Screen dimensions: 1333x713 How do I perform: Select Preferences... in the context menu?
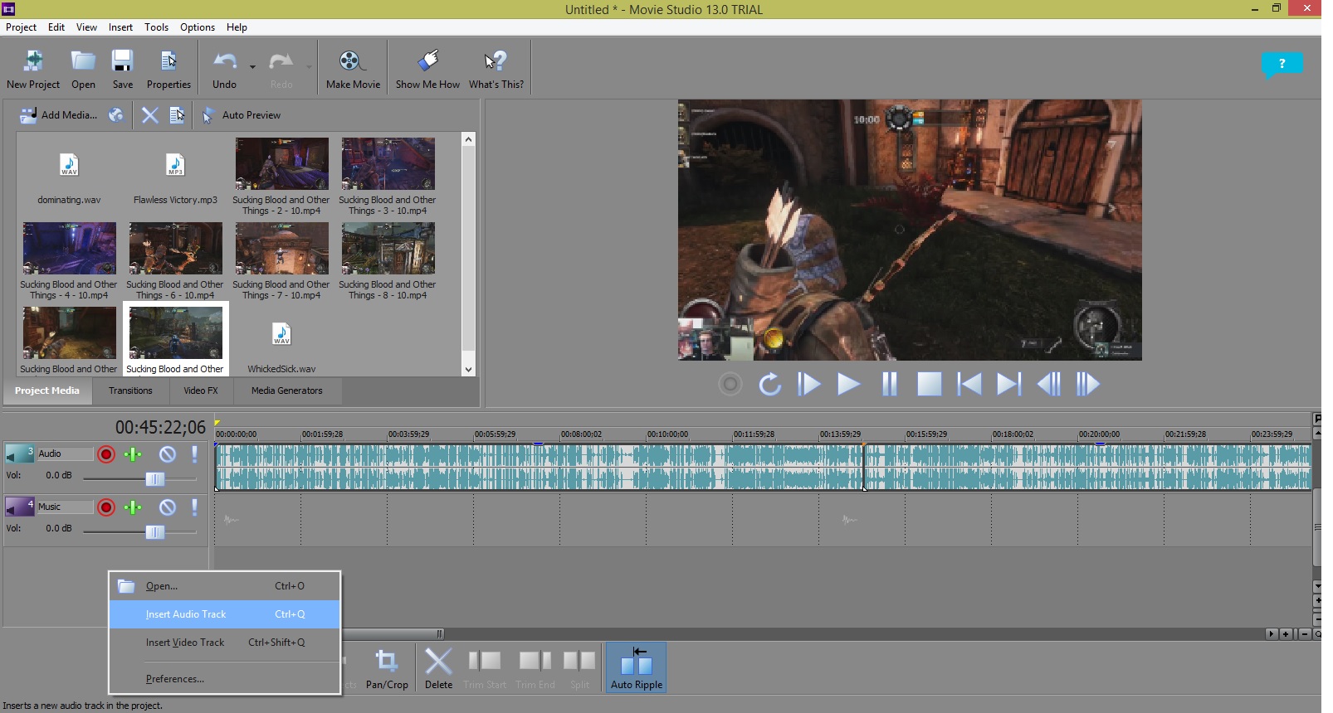pyautogui.click(x=224, y=679)
